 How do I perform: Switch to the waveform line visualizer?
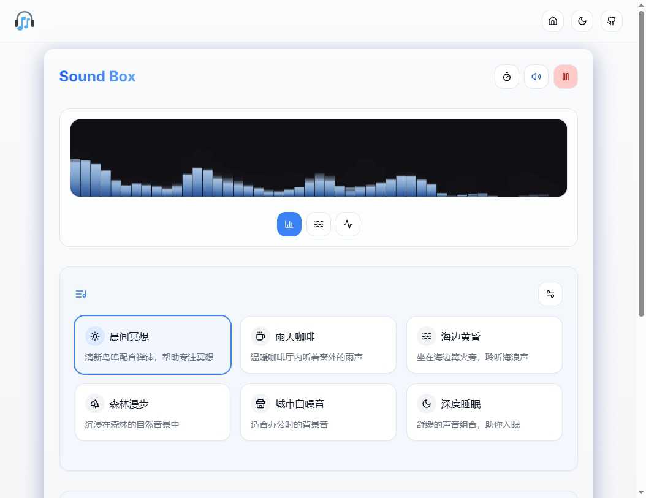click(348, 224)
